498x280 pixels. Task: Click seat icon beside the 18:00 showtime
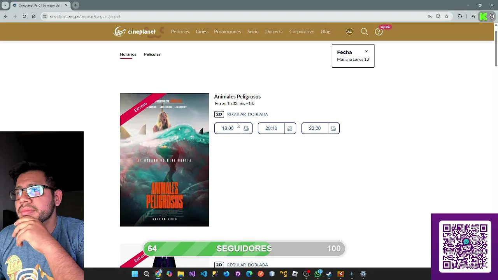pyautogui.click(x=246, y=128)
